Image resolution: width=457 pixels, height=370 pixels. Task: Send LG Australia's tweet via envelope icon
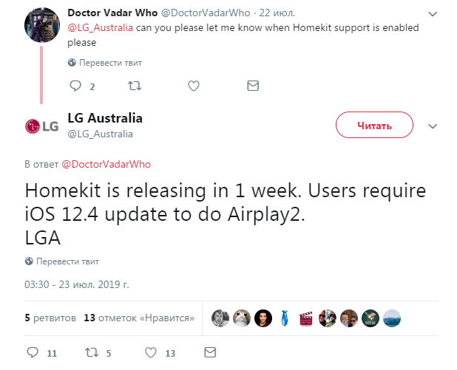coord(210,353)
